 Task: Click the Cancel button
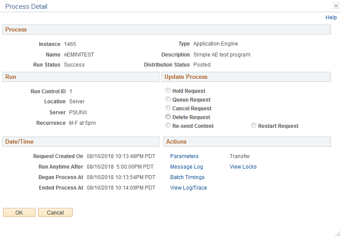[55, 212]
